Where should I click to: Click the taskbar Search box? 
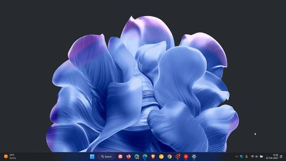106,157
